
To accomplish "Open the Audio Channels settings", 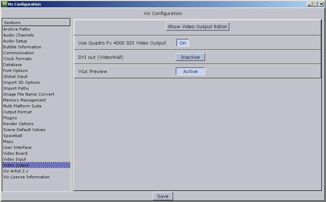I will click(x=18, y=35).
